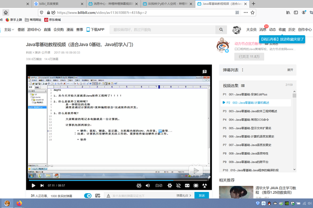Open the 主站 dropdown menu

(x=8, y=29)
